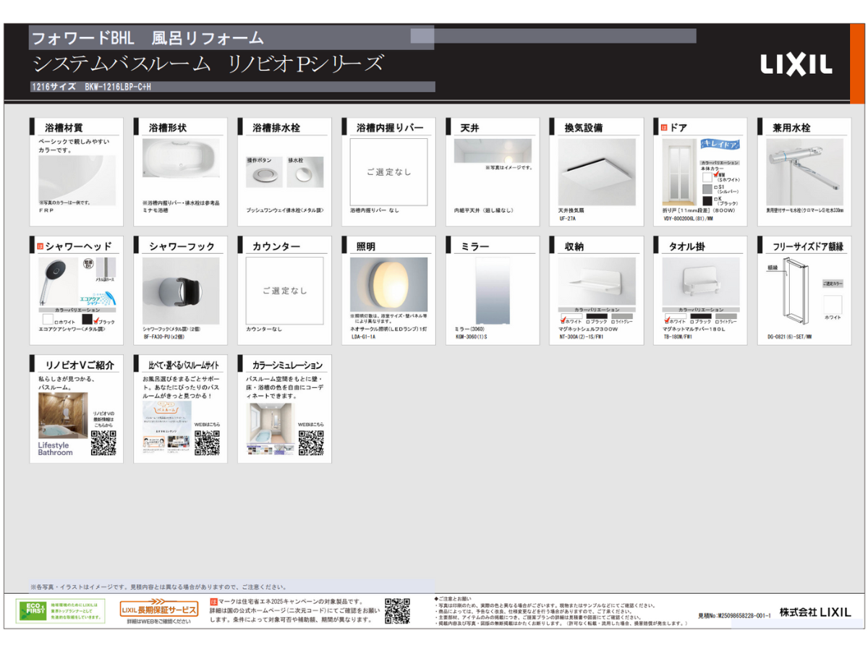Click the 照明 ceiling light image

pos(388,285)
